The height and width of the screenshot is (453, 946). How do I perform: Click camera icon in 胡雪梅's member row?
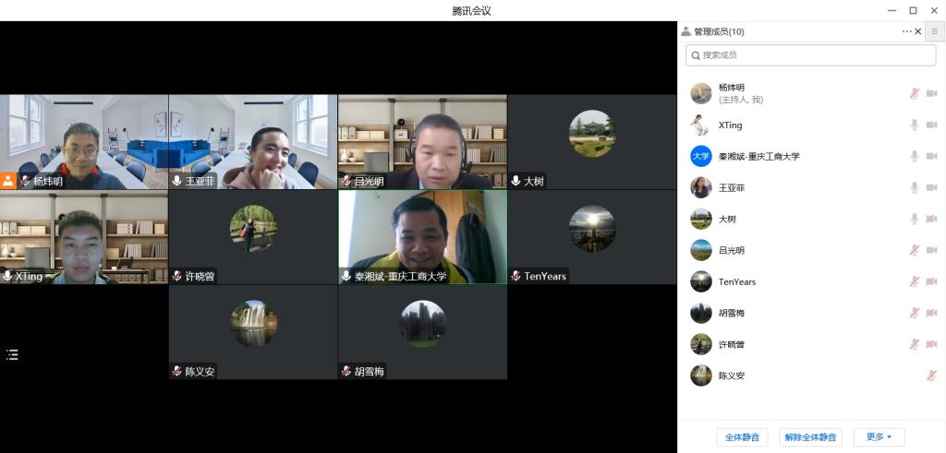coord(931,313)
